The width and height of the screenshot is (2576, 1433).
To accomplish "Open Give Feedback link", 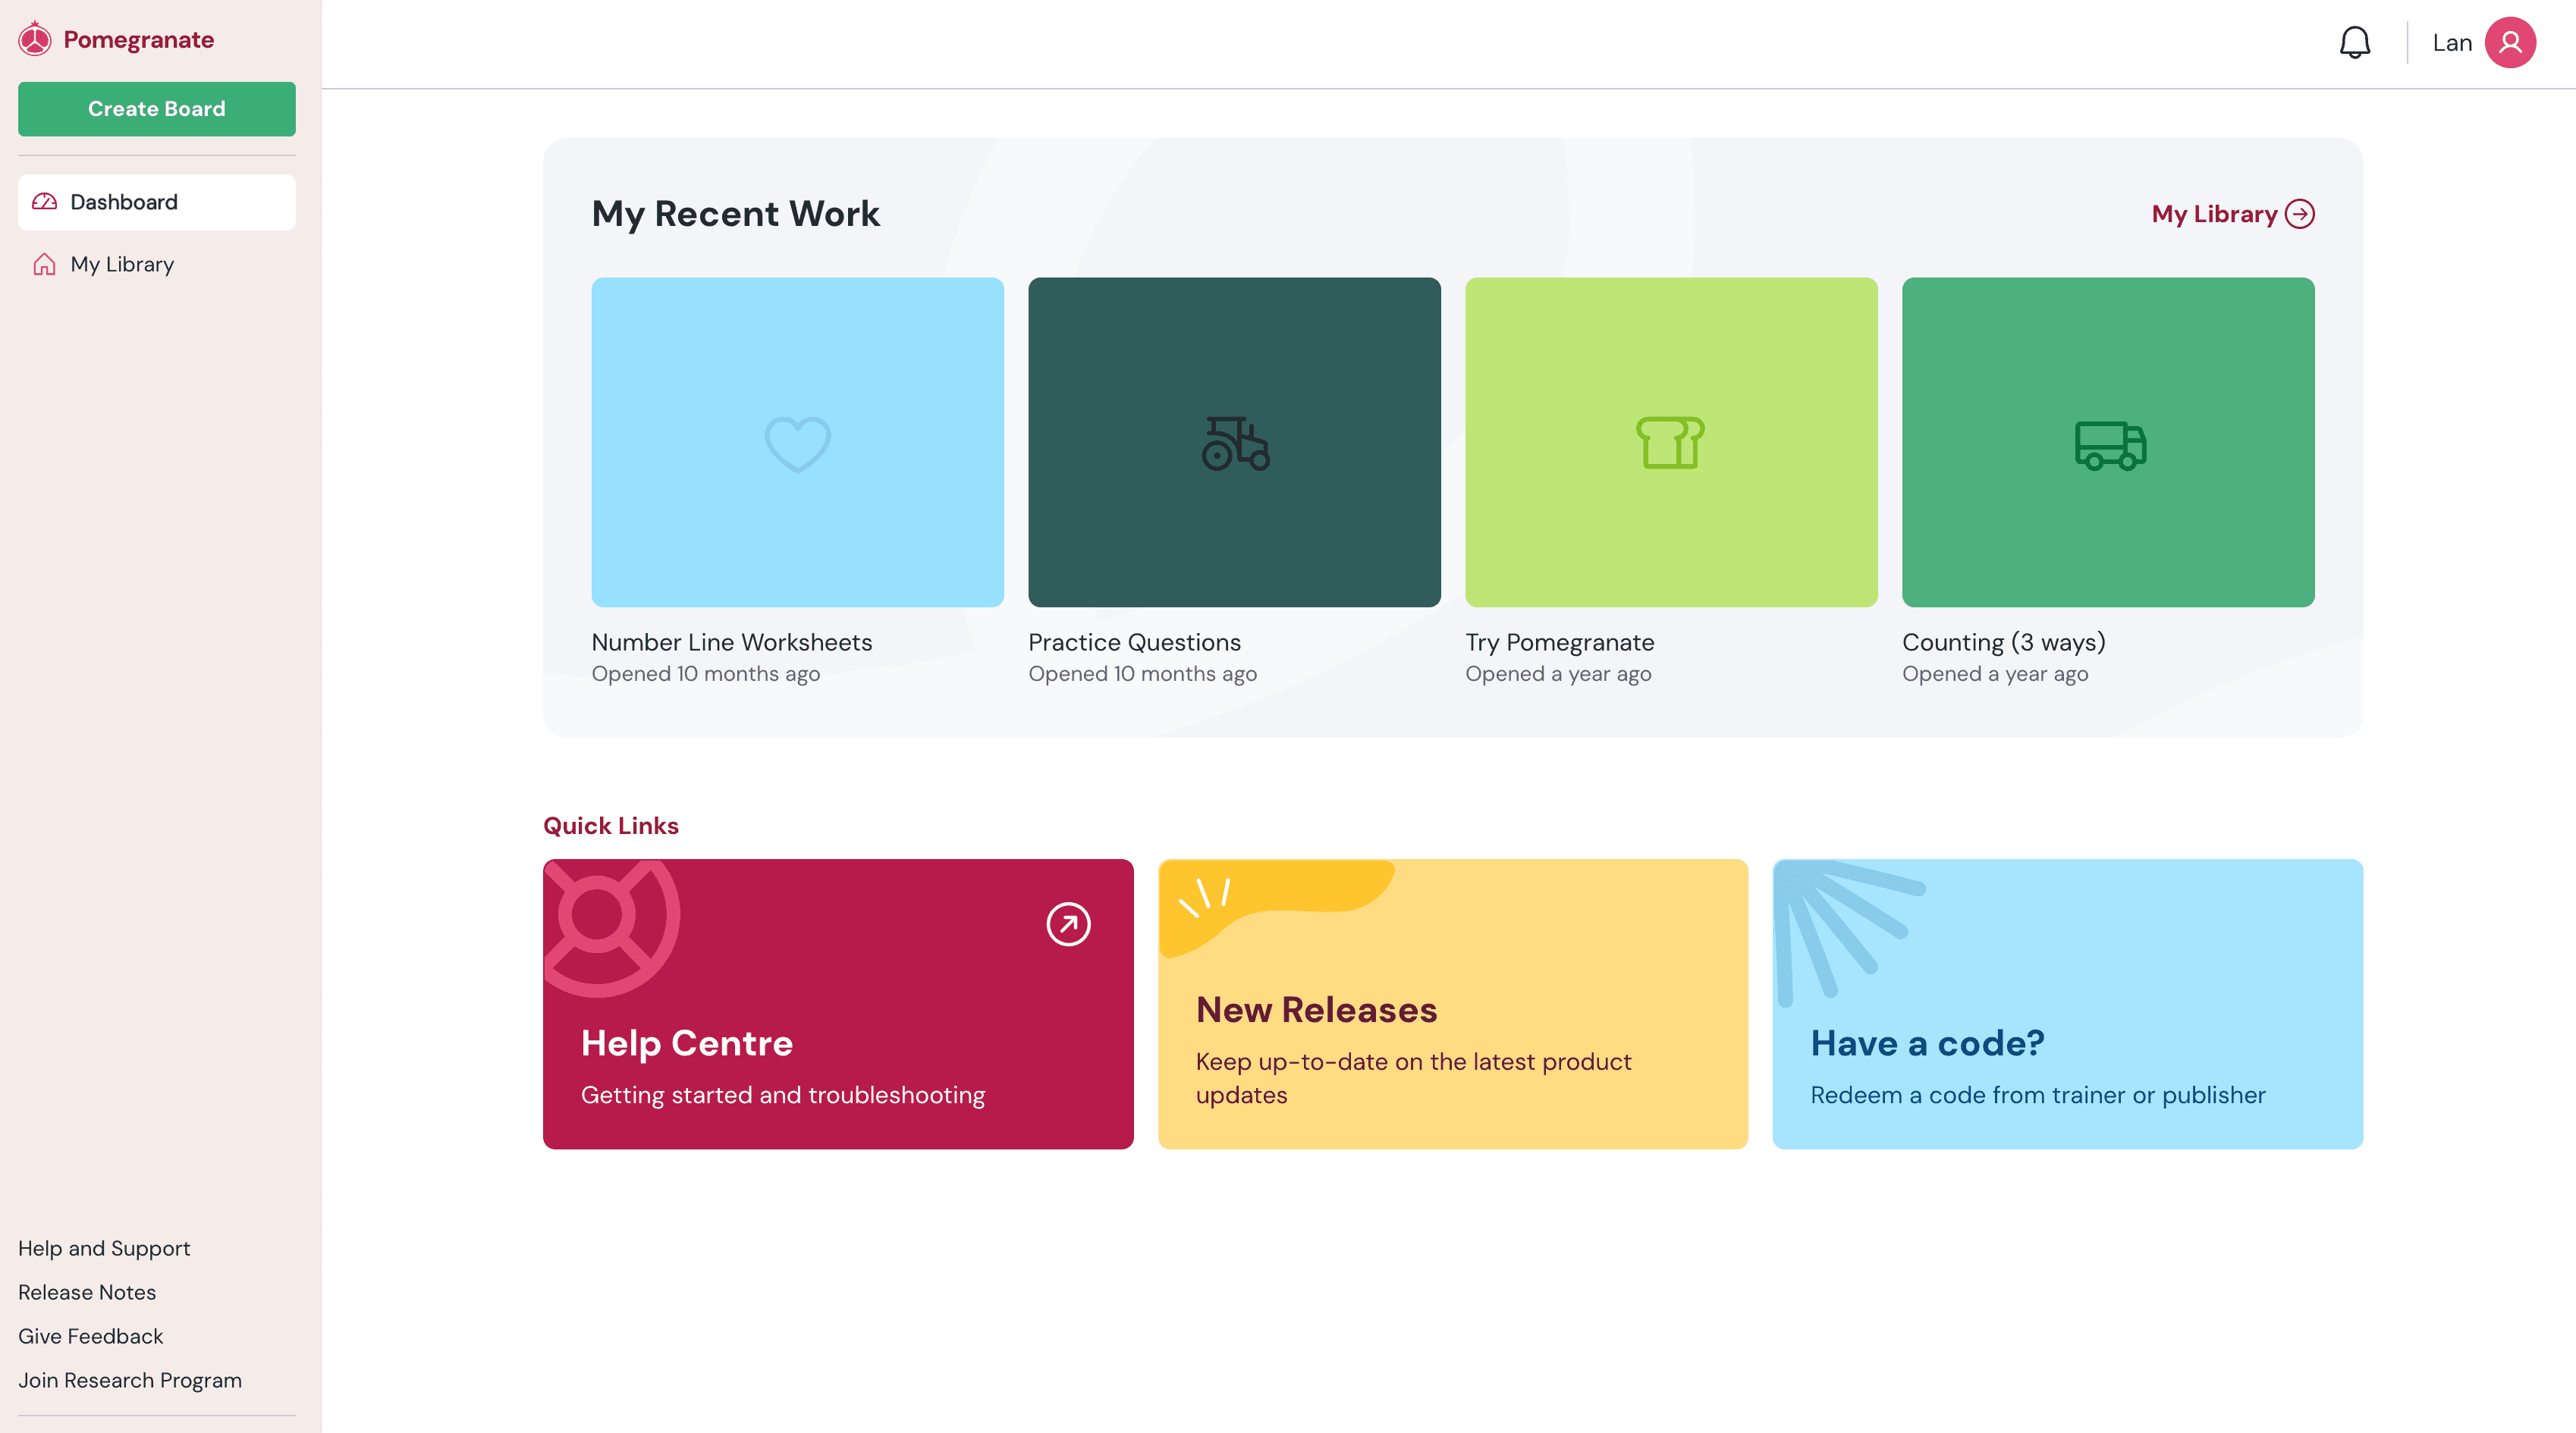I will click(90, 1336).
